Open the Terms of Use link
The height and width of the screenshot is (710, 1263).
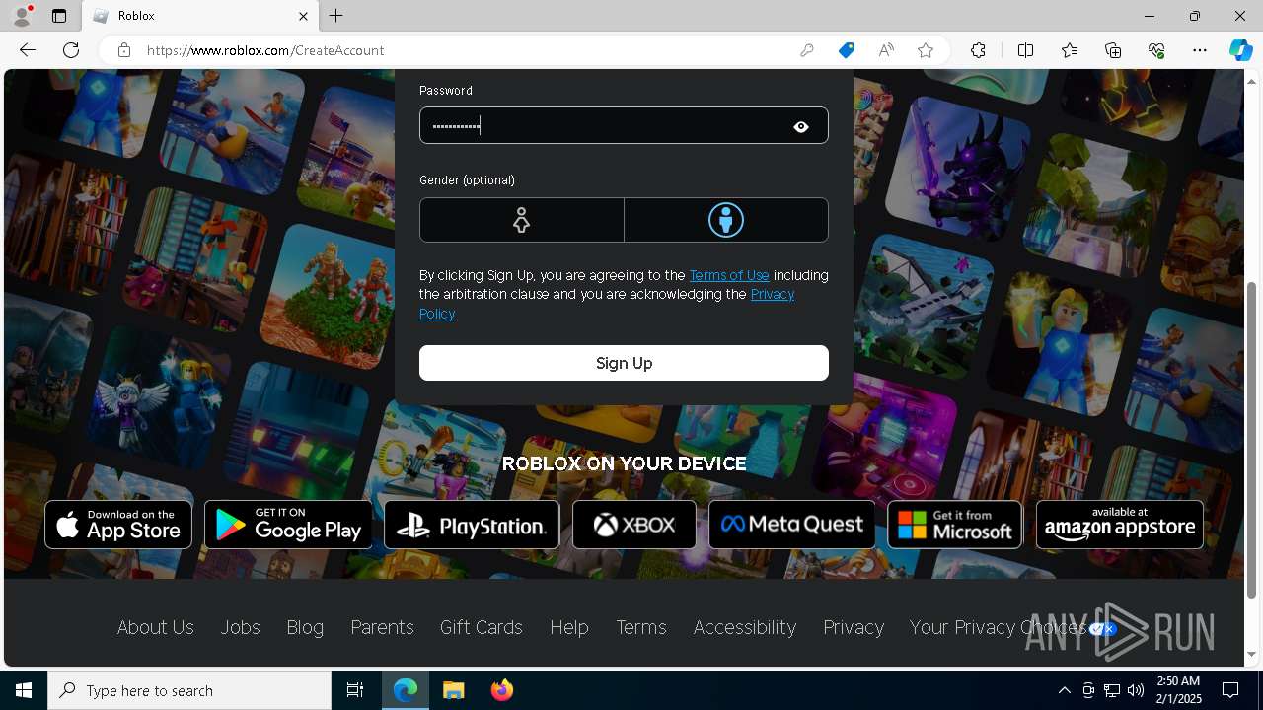[729, 275]
